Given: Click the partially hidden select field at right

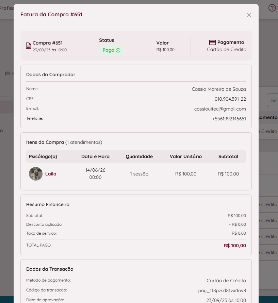Looking at the screenshot, I should (x=273, y=100).
